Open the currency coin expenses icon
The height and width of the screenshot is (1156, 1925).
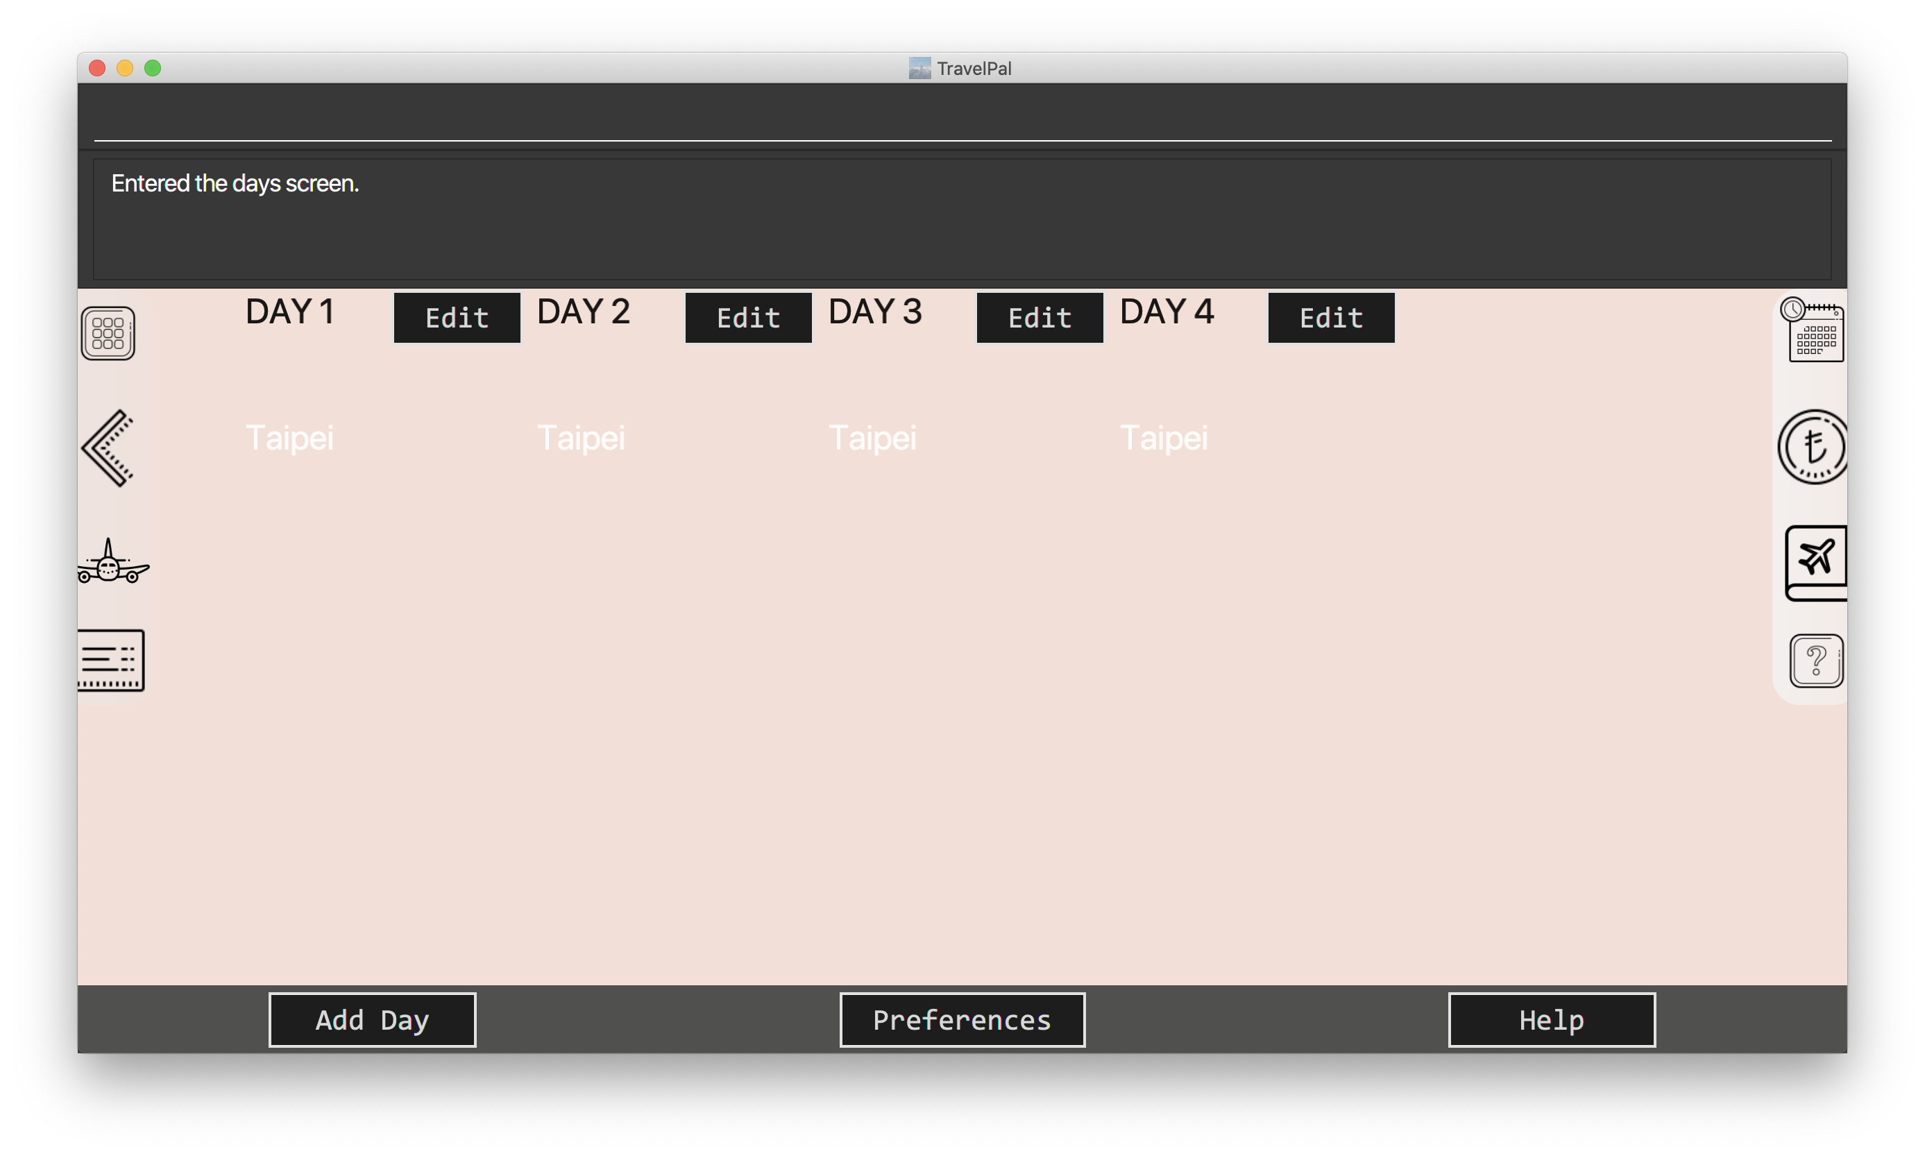point(1813,447)
